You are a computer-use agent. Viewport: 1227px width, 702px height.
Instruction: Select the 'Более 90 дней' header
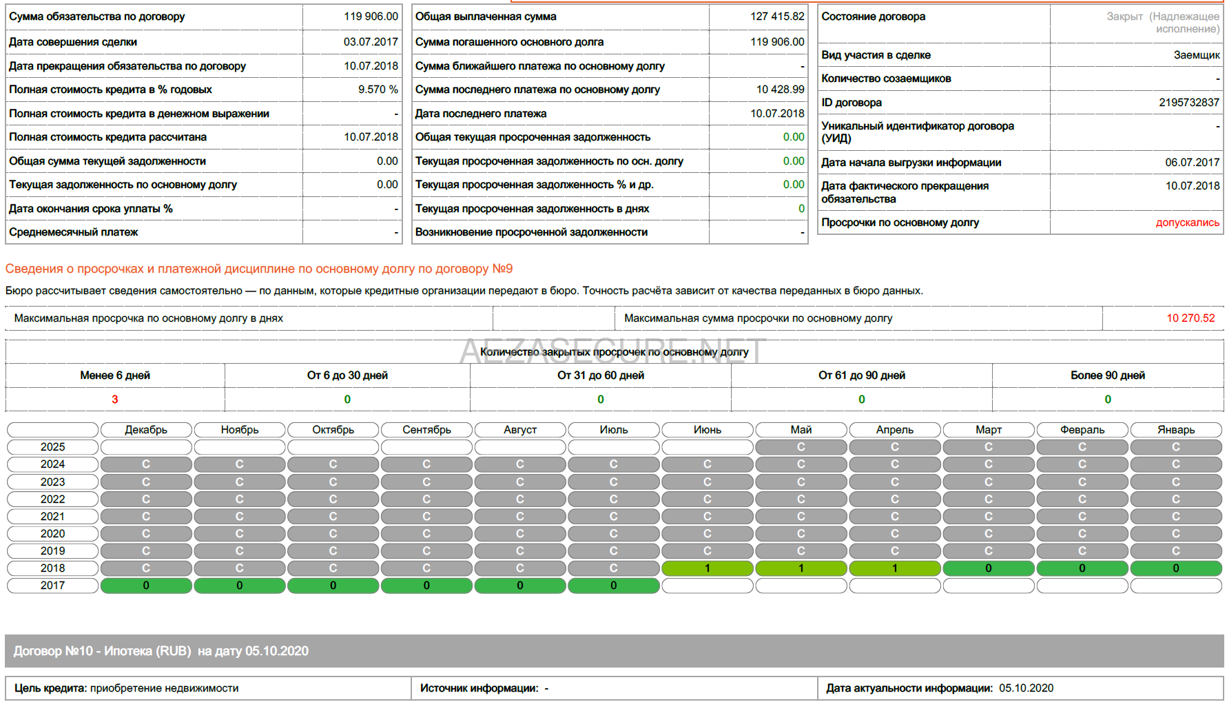tap(1108, 375)
